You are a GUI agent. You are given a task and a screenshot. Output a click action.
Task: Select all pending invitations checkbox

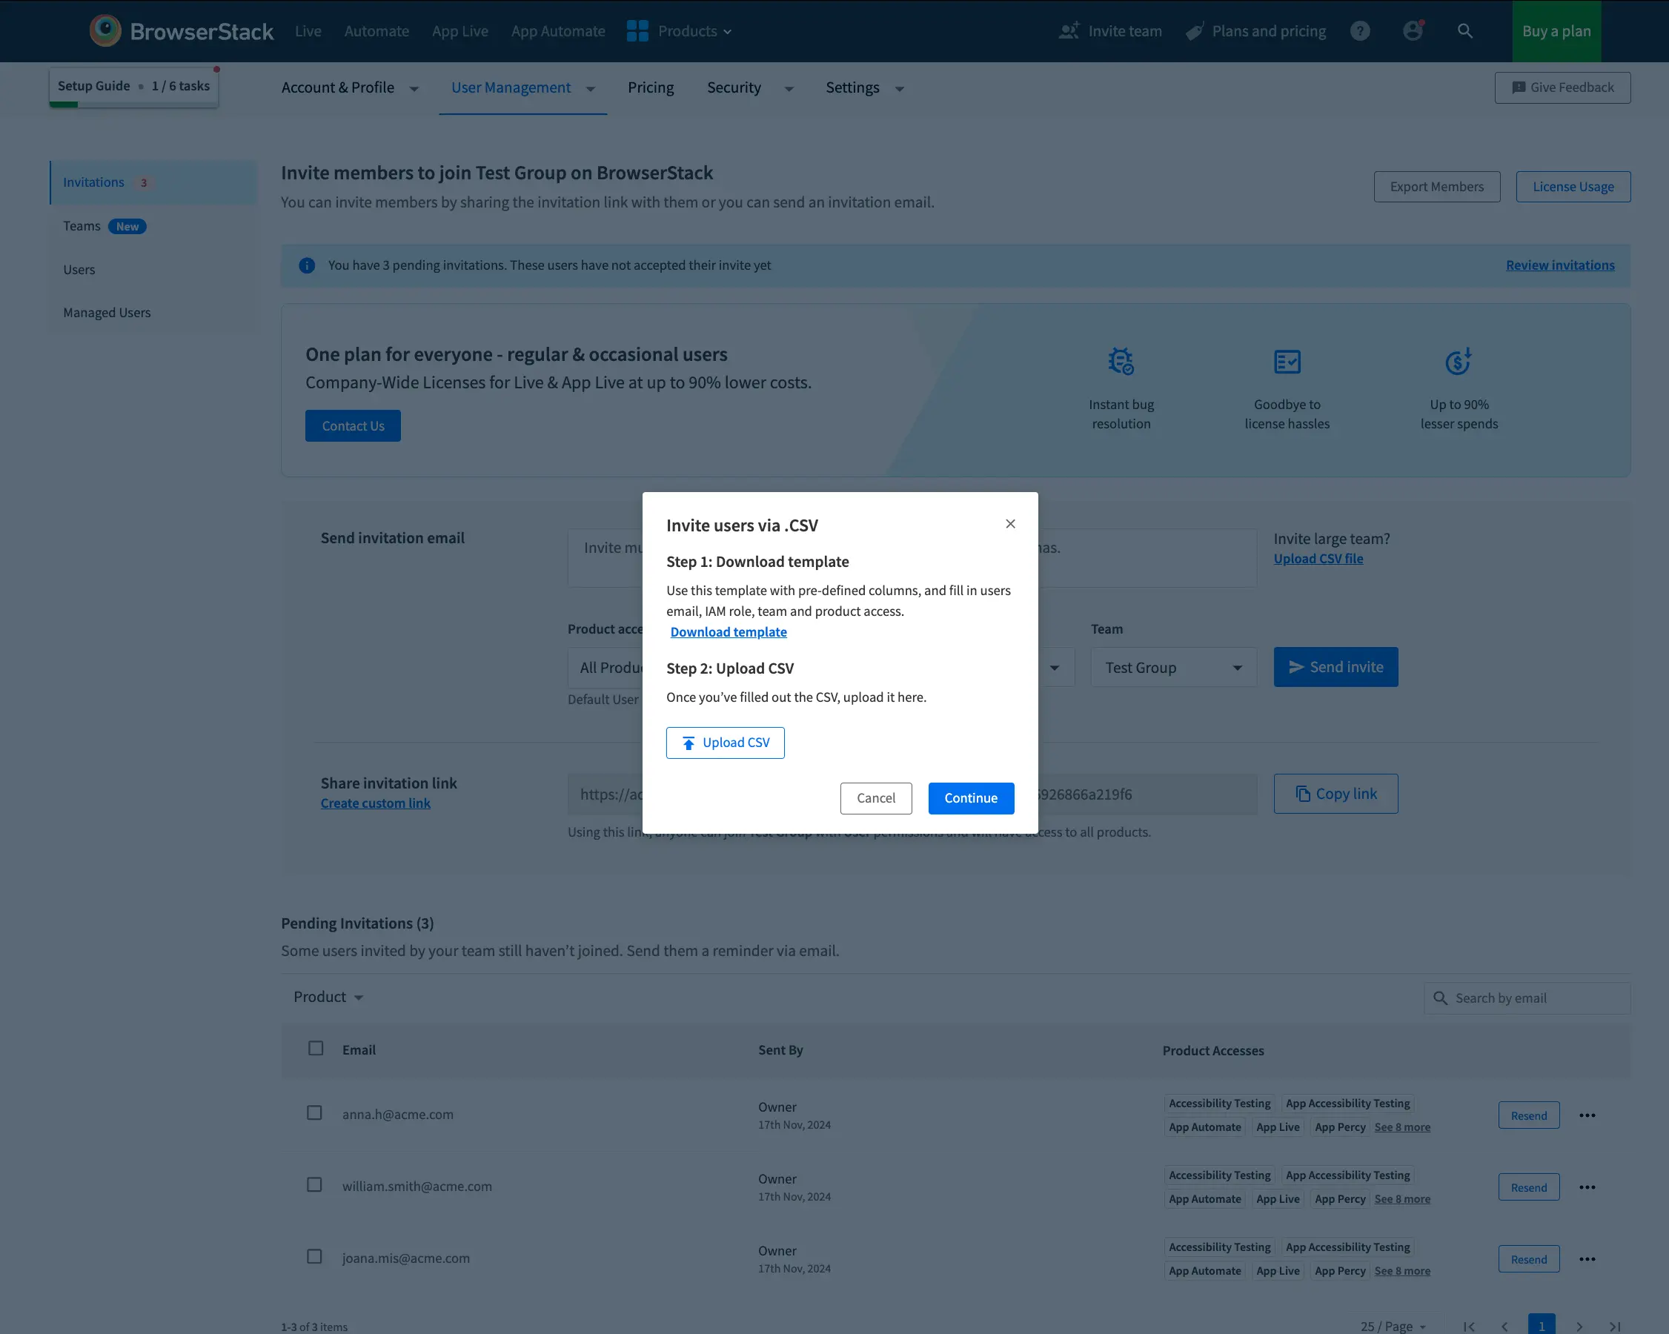[316, 1049]
